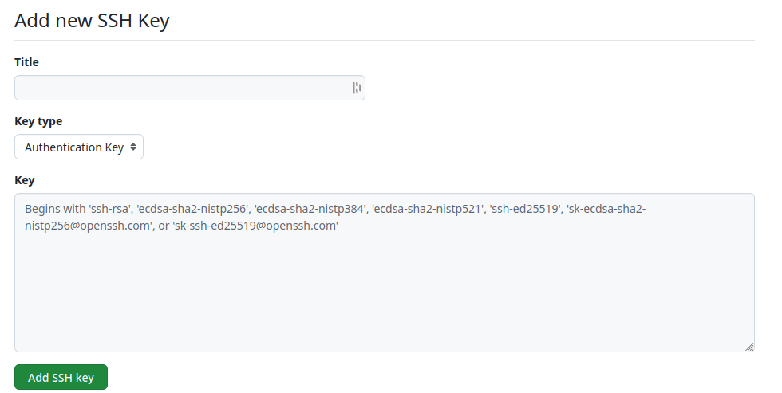Click the 'Key type' label

(x=38, y=121)
